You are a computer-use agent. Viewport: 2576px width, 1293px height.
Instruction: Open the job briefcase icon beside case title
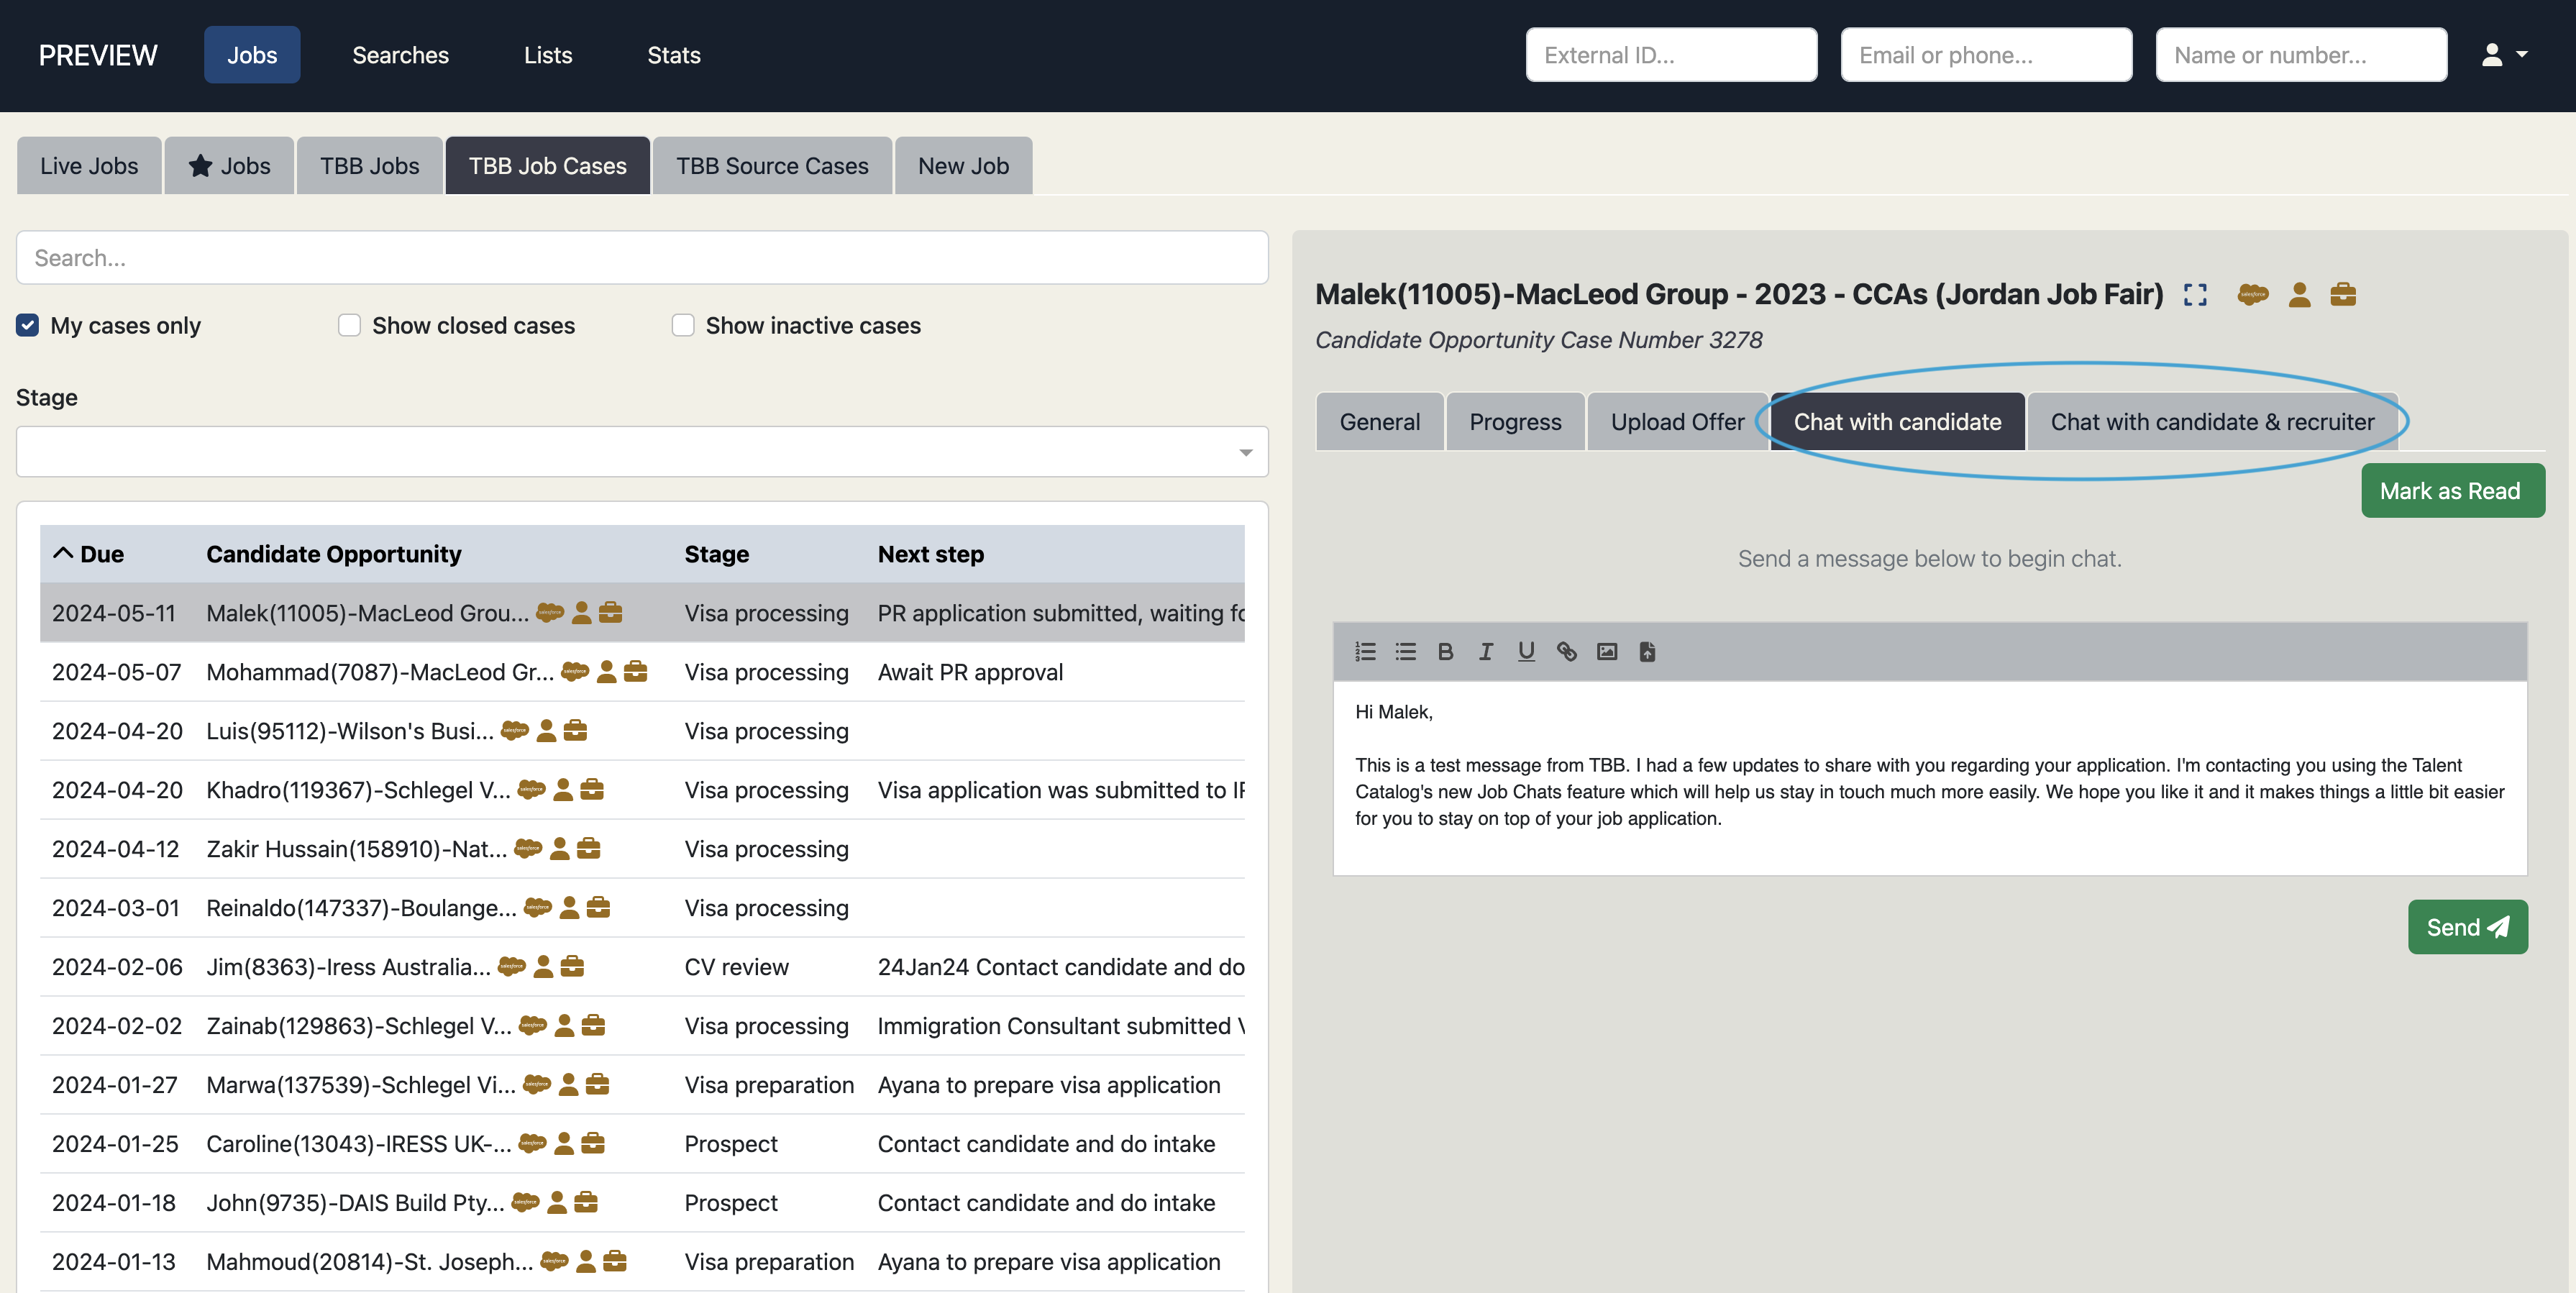pyautogui.click(x=2343, y=294)
